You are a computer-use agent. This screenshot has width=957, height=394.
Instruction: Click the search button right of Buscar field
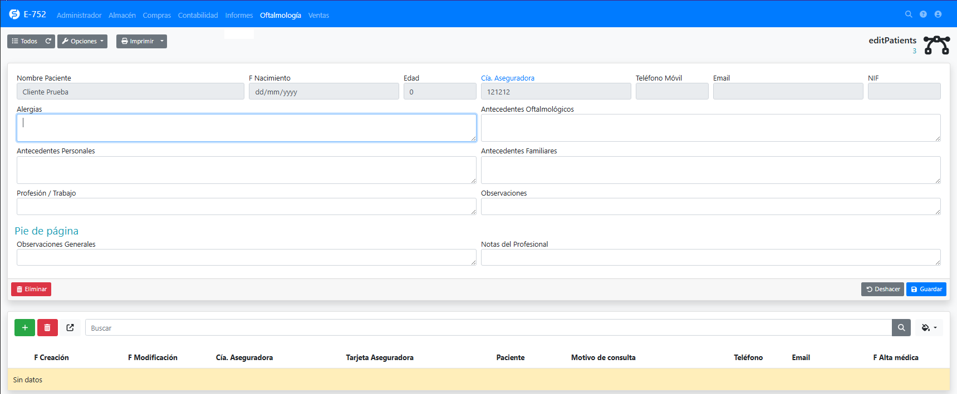click(901, 328)
